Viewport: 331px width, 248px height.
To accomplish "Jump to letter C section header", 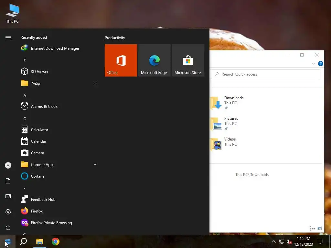I will pyautogui.click(x=25, y=119).
